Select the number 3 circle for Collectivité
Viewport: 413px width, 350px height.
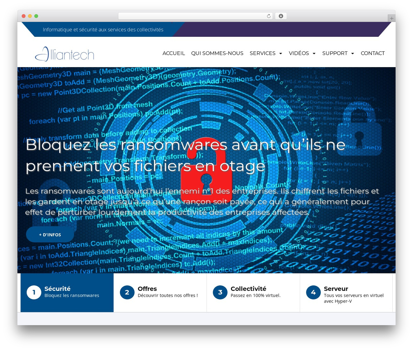(x=220, y=292)
